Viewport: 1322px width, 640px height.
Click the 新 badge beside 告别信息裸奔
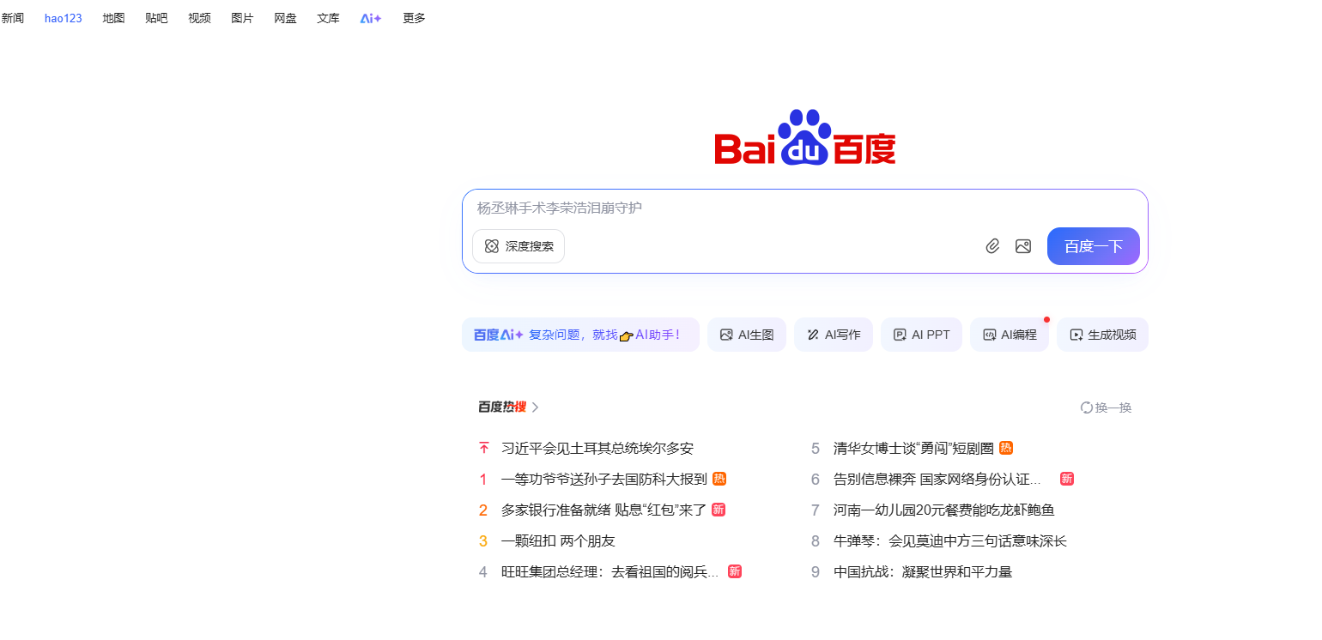[x=1067, y=479]
